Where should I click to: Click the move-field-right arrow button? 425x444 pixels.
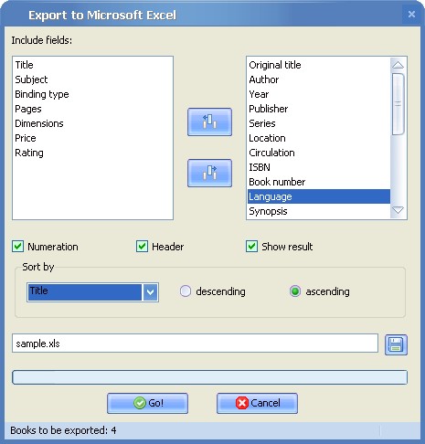209,173
